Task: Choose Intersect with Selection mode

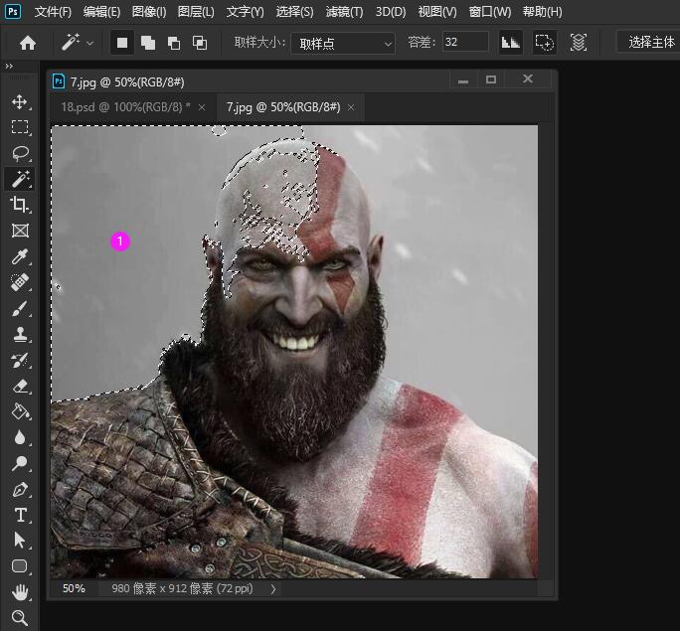Action: tap(200, 43)
